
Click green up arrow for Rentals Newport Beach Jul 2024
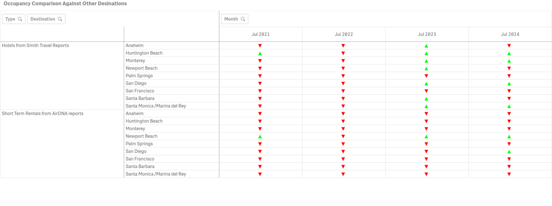coord(509,137)
